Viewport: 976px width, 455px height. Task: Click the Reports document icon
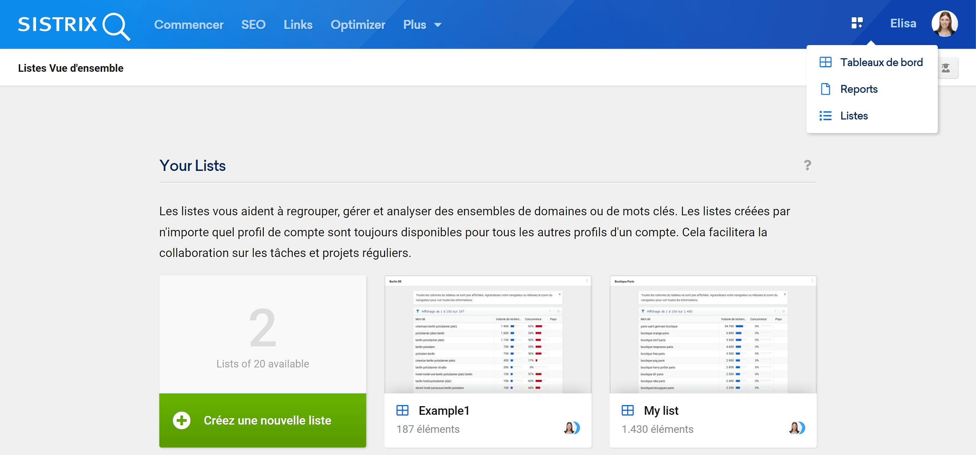point(825,89)
